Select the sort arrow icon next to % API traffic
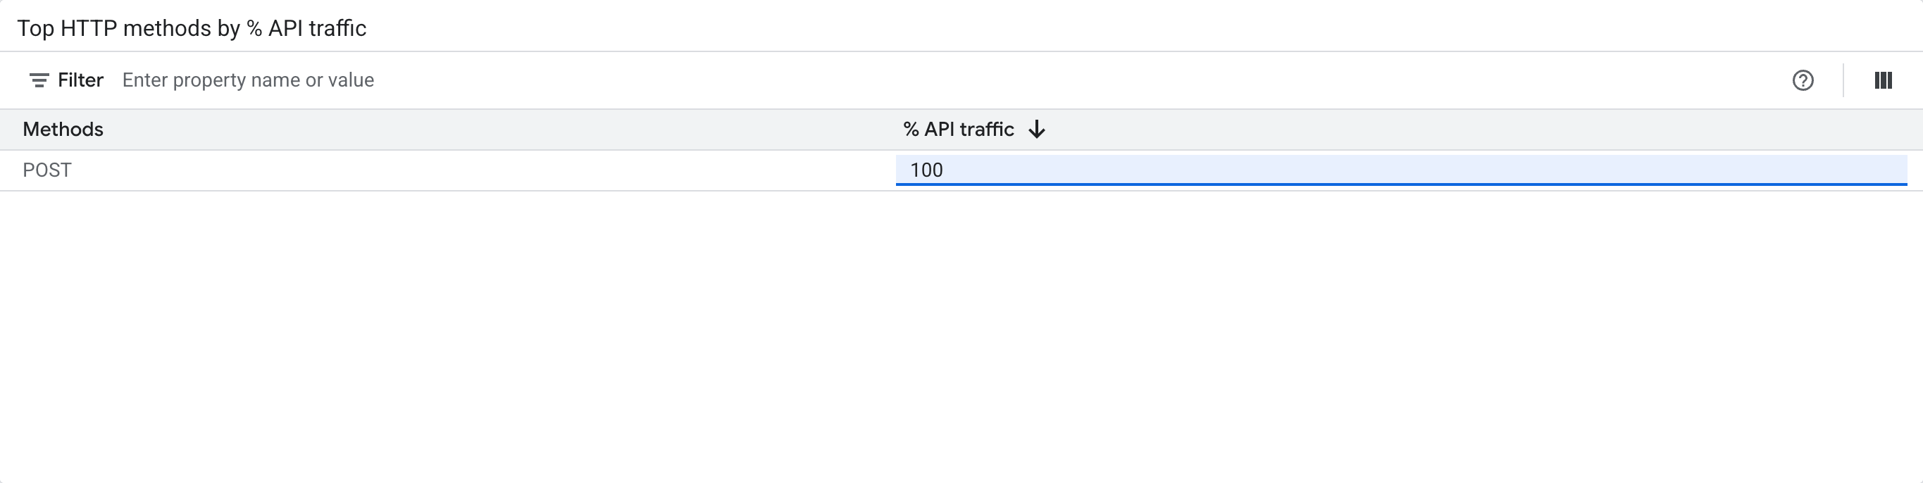The height and width of the screenshot is (483, 1923). [1038, 129]
